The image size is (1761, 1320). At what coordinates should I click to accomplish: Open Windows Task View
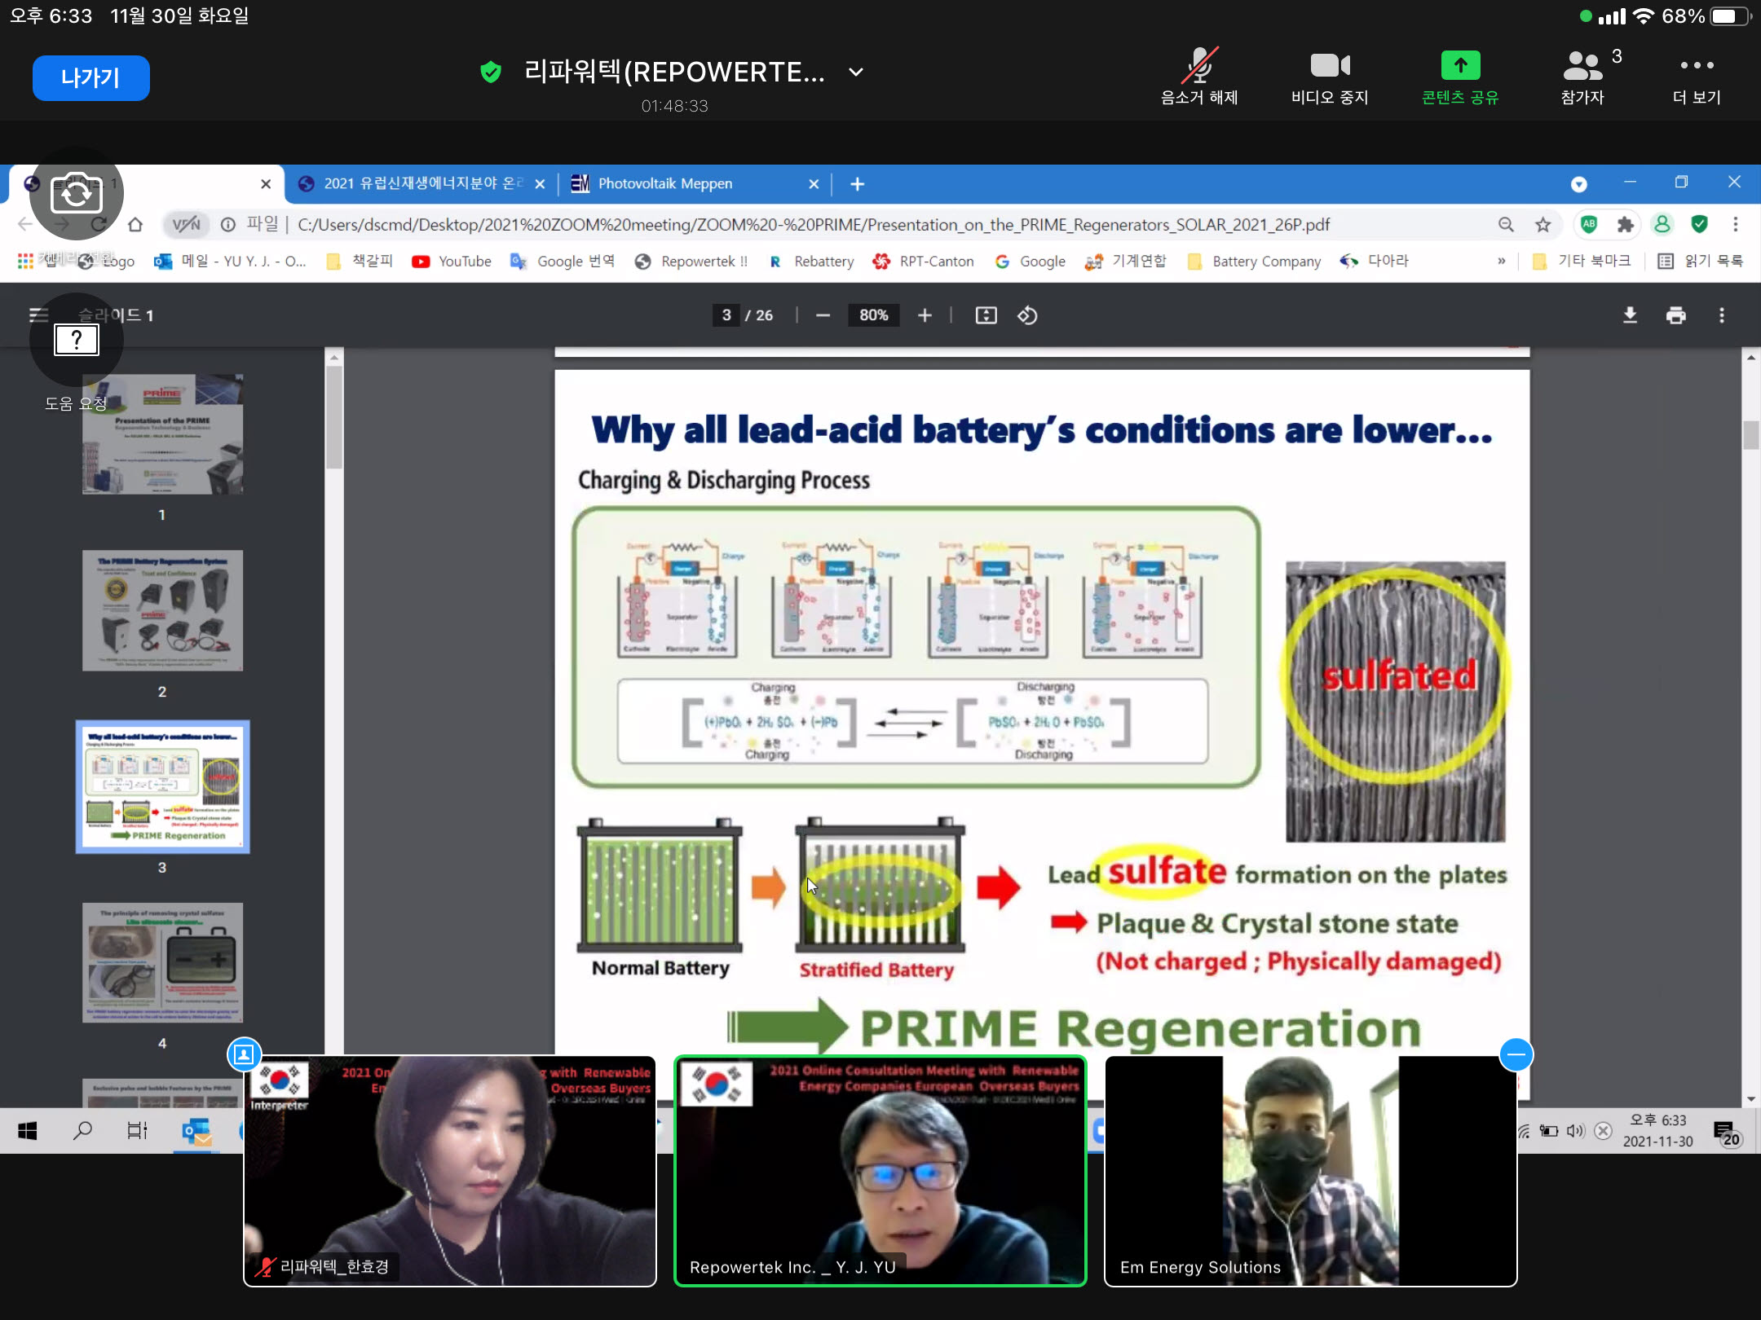(x=138, y=1130)
